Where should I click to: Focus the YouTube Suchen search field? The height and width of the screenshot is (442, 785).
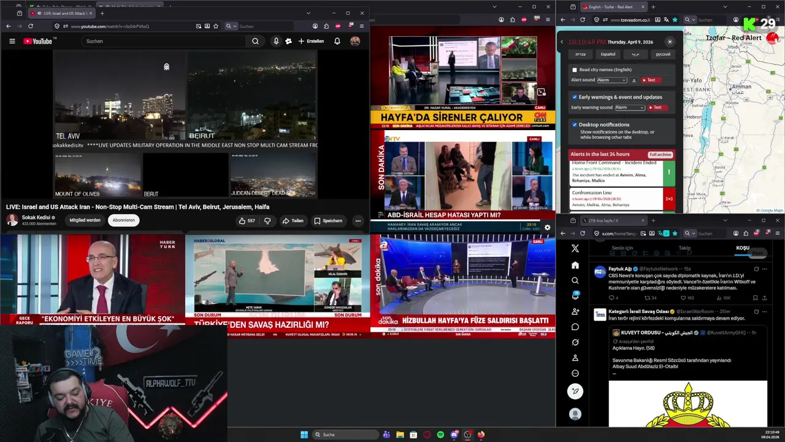click(164, 41)
